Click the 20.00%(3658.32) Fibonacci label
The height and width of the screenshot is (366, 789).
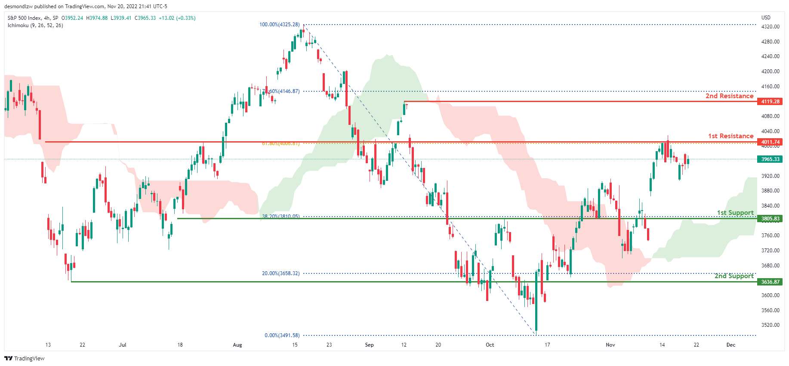click(x=281, y=273)
